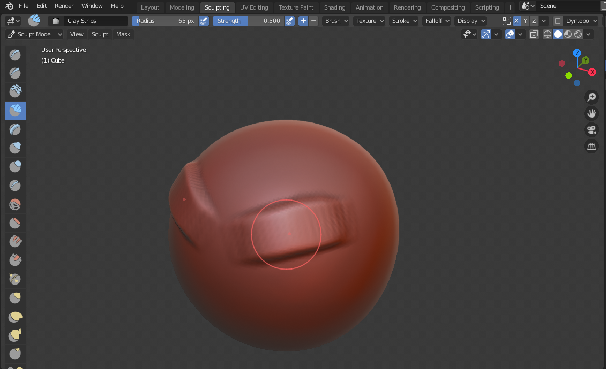
Task: Open the Render menu
Action: point(64,6)
